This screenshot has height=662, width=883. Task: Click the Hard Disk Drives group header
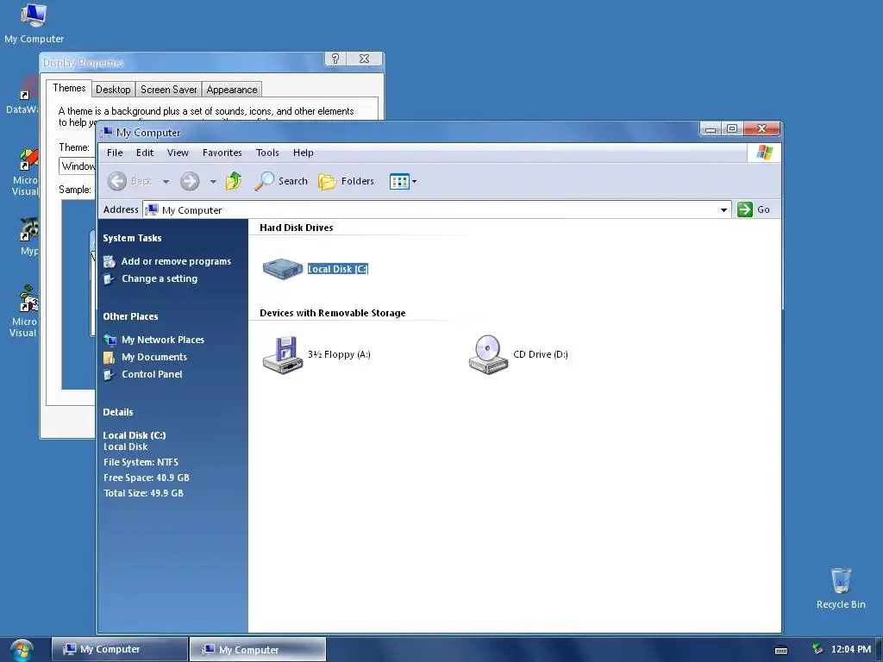[x=297, y=228]
